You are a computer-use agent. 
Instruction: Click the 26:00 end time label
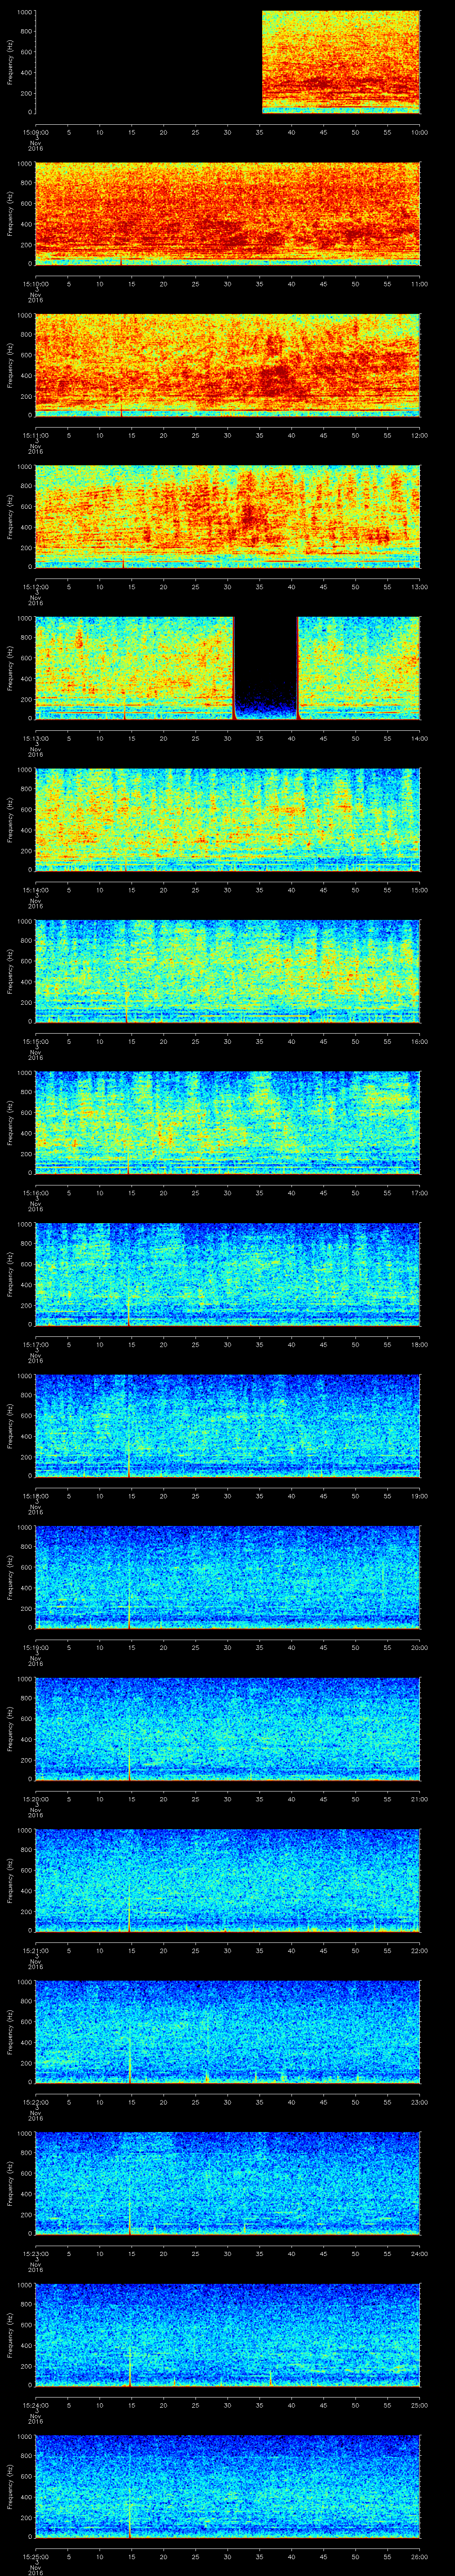[x=419, y=2556]
